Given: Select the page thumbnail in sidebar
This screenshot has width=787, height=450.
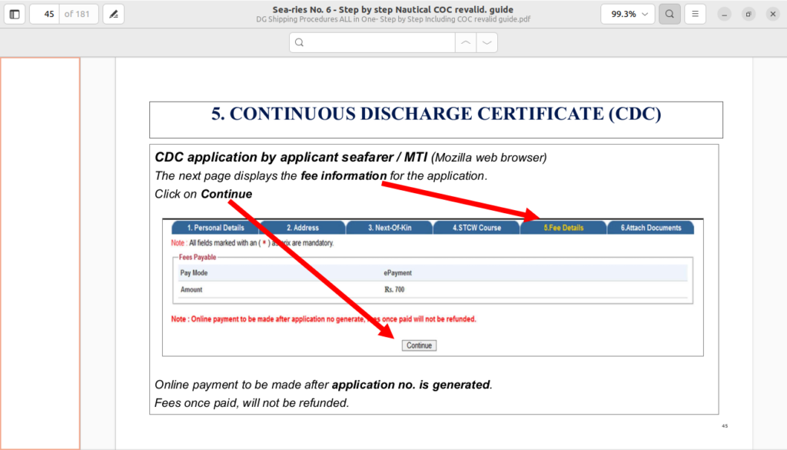Looking at the screenshot, I should [40, 253].
